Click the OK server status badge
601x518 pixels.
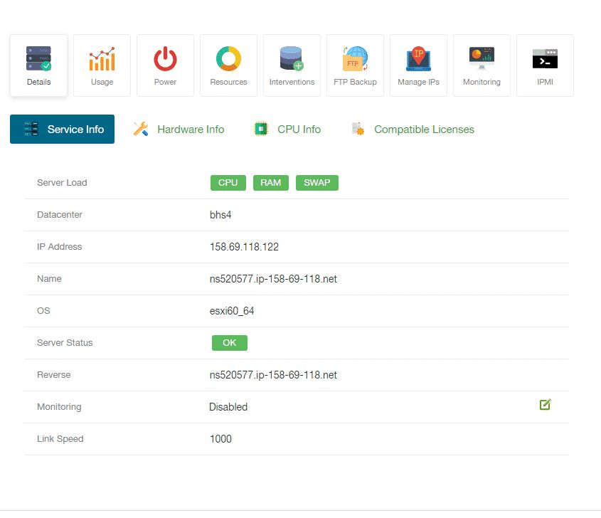pos(229,343)
